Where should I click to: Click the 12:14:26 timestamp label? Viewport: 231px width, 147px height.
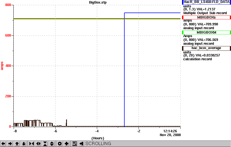pos(170,131)
